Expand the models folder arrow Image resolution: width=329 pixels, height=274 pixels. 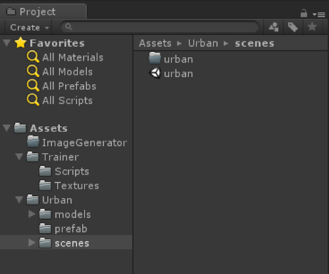32,214
